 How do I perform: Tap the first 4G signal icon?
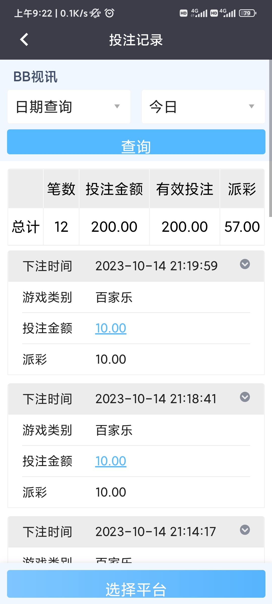[199, 13]
